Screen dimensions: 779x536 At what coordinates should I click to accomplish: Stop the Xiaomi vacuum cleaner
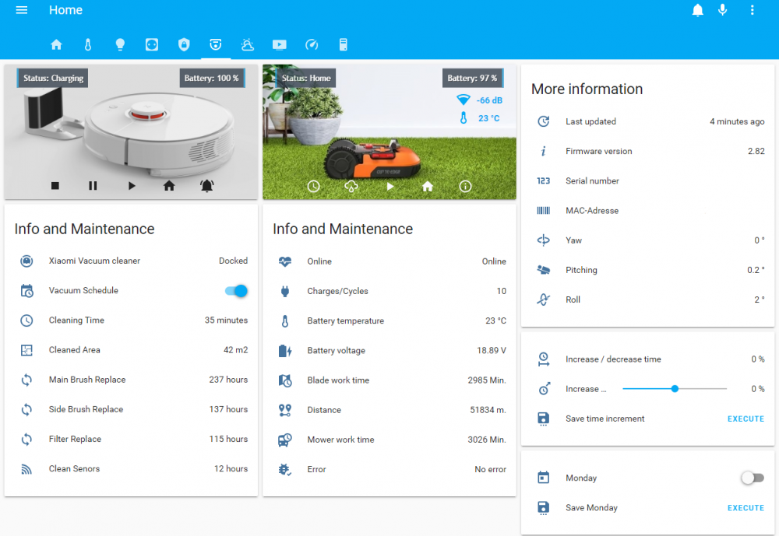[55, 186]
